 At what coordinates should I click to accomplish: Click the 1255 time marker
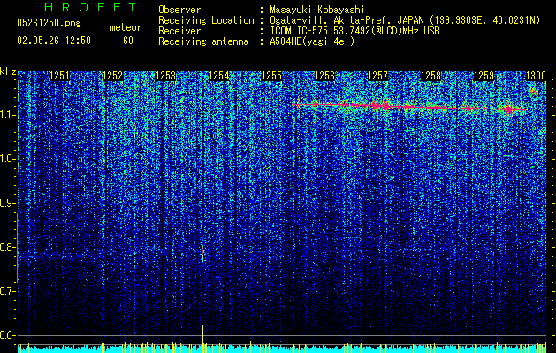pyautogui.click(x=271, y=76)
